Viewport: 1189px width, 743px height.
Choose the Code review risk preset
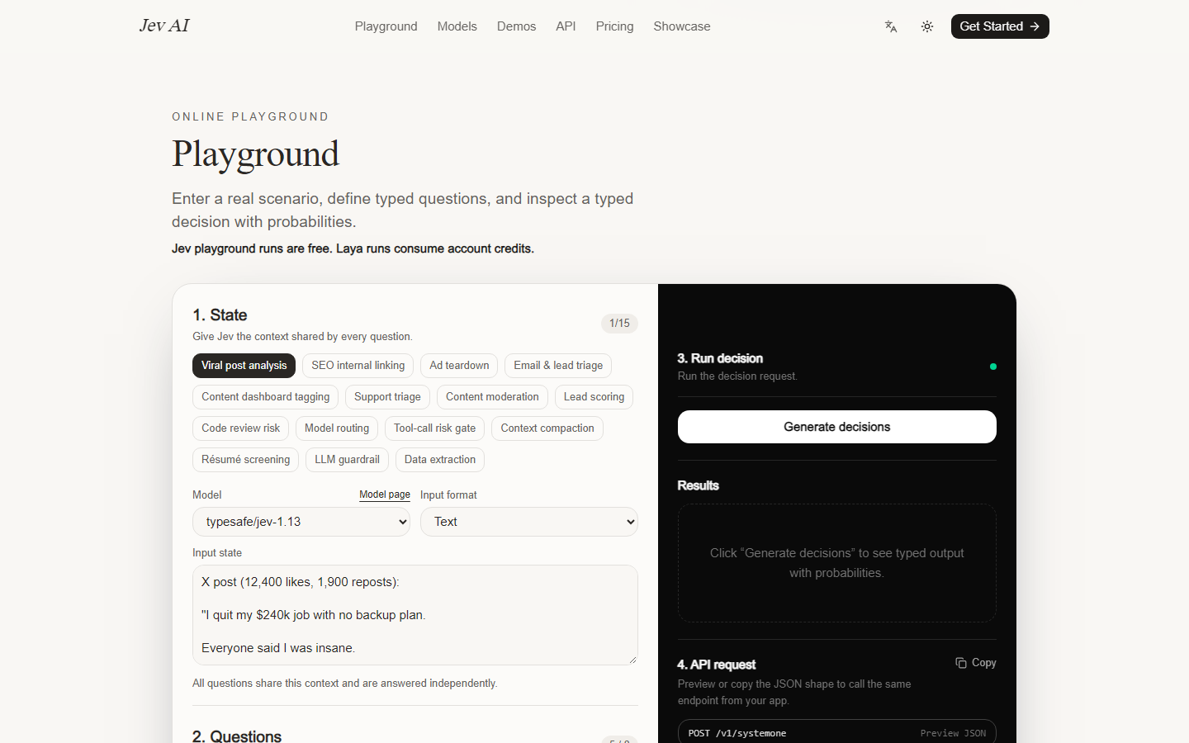[241, 428]
